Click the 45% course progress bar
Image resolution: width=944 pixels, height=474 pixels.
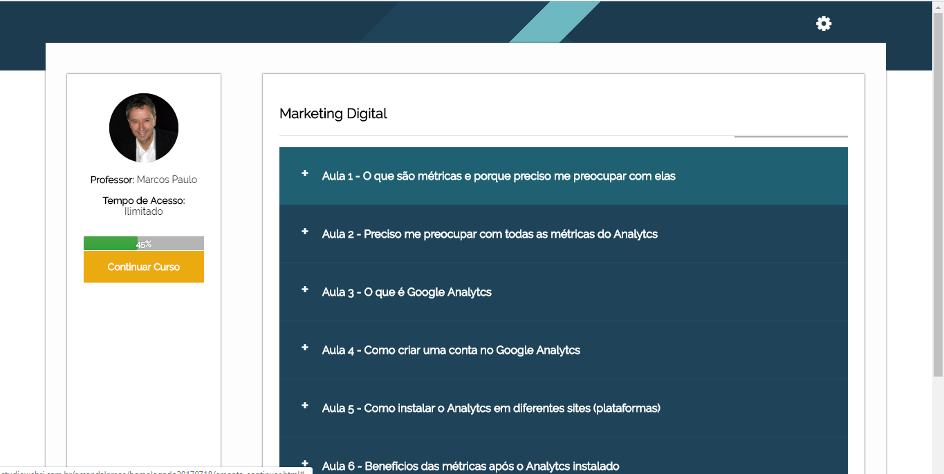pyautogui.click(x=144, y=243)
